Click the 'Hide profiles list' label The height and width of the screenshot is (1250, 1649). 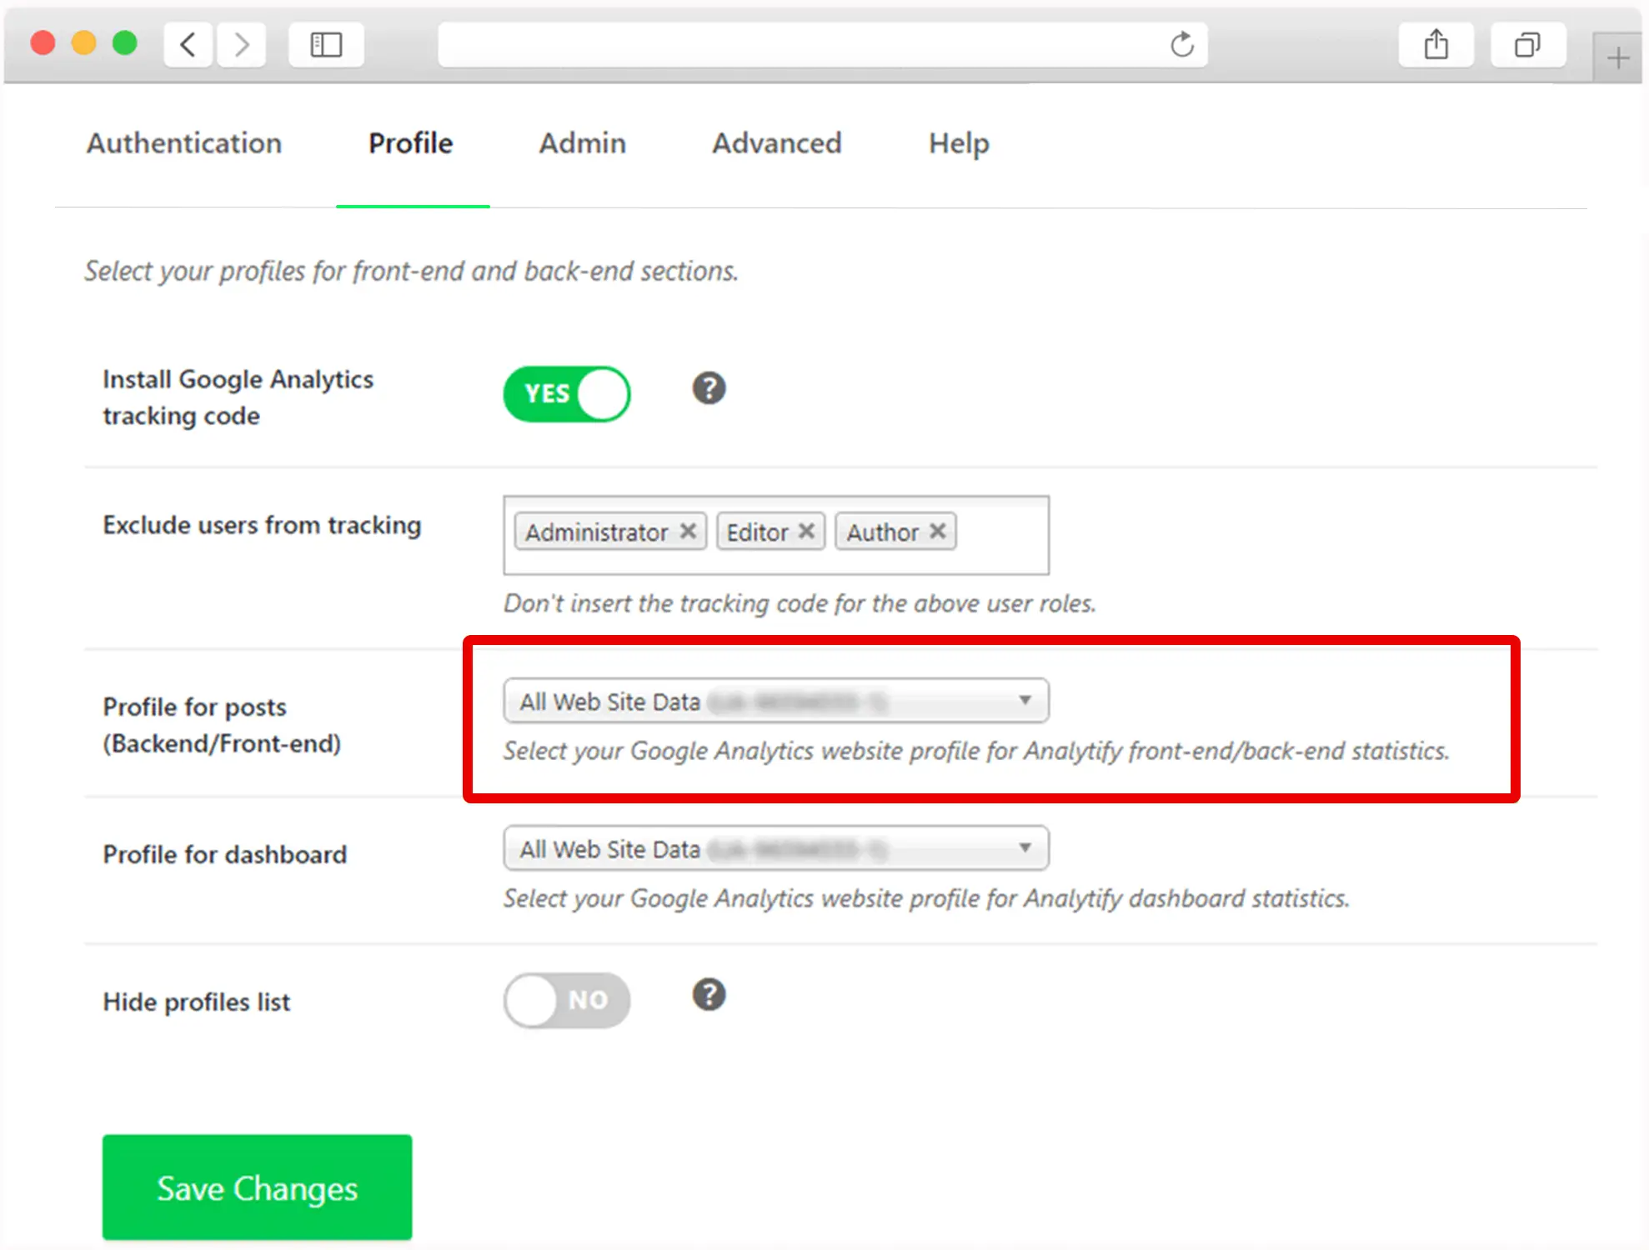(x=197, y=1002)
